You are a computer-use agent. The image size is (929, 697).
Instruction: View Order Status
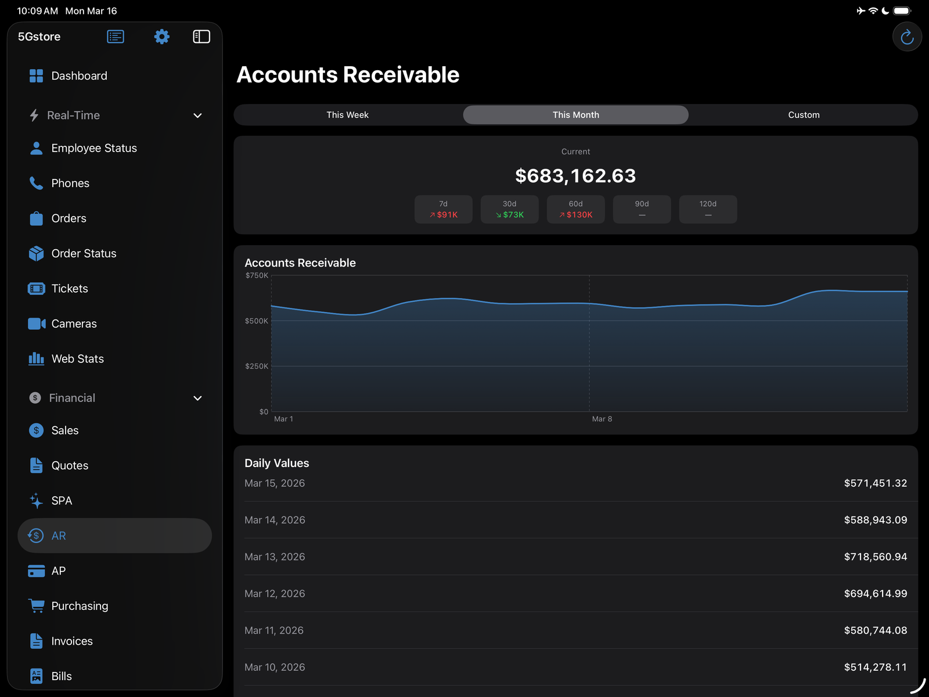tap(83, 253)
